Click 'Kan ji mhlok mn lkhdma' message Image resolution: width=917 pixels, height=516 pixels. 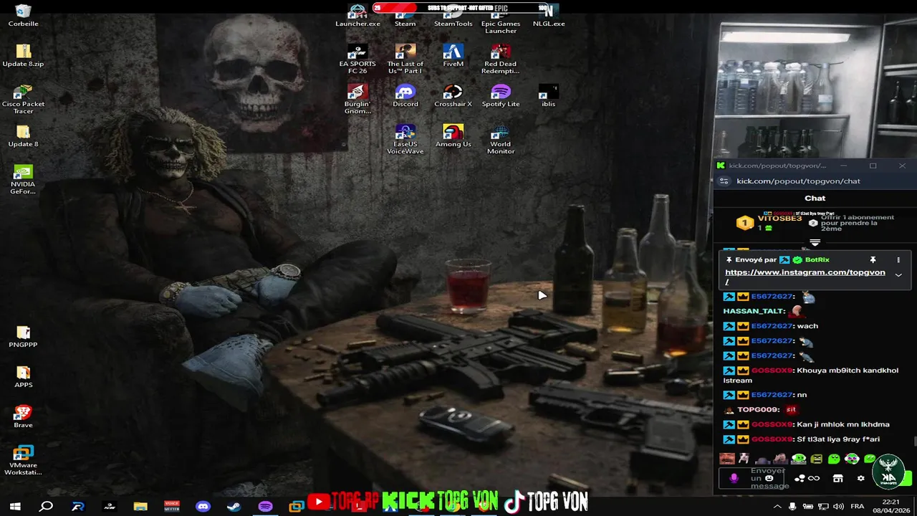pyautogui.click(x=843, y=424)
